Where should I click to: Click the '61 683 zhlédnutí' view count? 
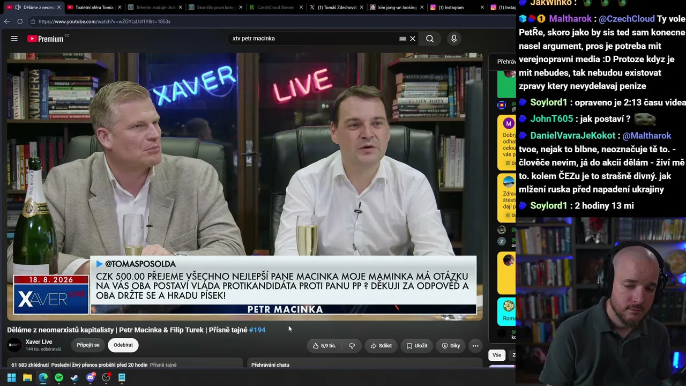tap(29, 365)
